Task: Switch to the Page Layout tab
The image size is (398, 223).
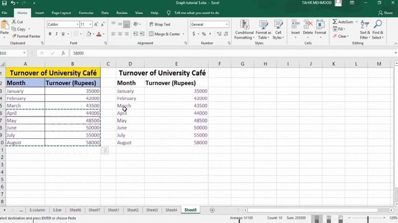Action: [x=61, y=12]
